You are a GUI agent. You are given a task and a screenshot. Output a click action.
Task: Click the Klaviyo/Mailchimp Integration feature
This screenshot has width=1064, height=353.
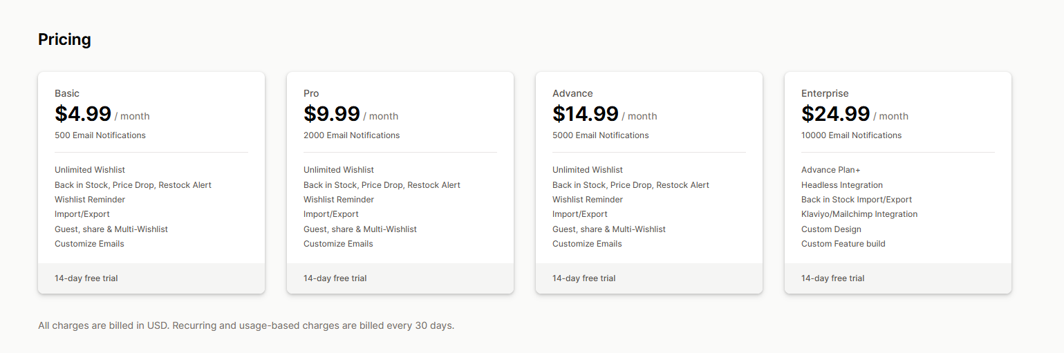pos(859,214)
